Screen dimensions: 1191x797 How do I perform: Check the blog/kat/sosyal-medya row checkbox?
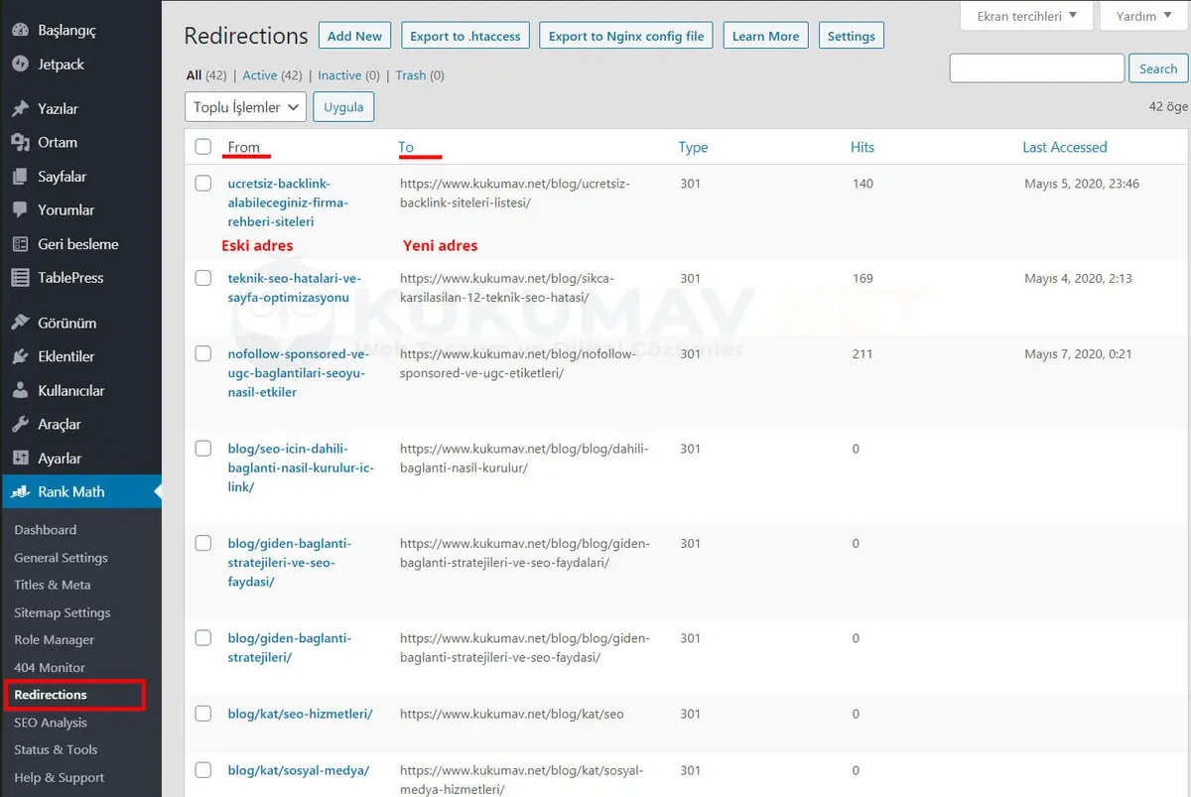(x=203, y=770)
